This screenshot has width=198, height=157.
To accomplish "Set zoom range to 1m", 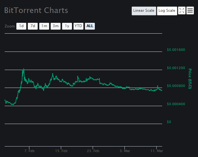I will (x=44, y=26).
